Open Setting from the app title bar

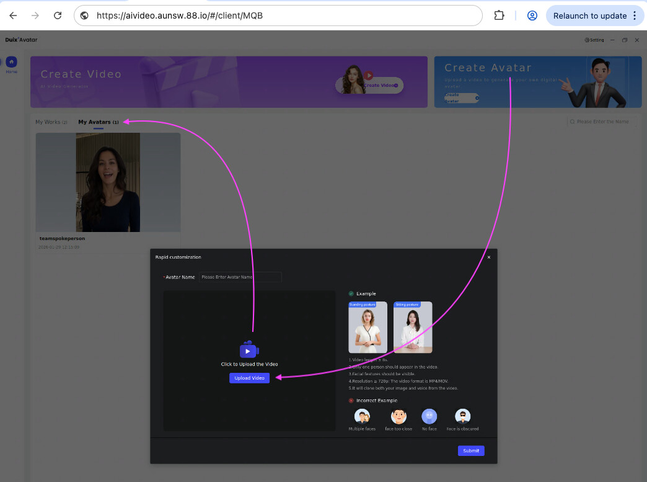[x=594, y=40]
